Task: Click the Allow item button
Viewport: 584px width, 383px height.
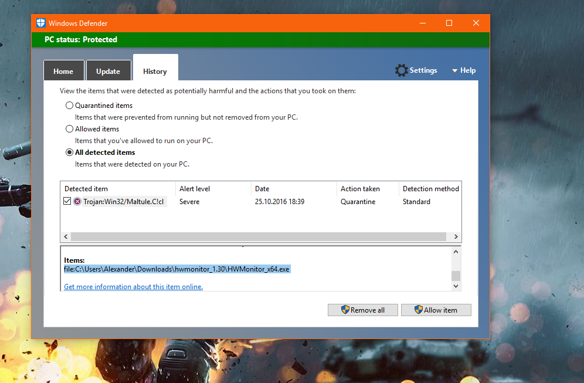Action: (x=436, y=310)
